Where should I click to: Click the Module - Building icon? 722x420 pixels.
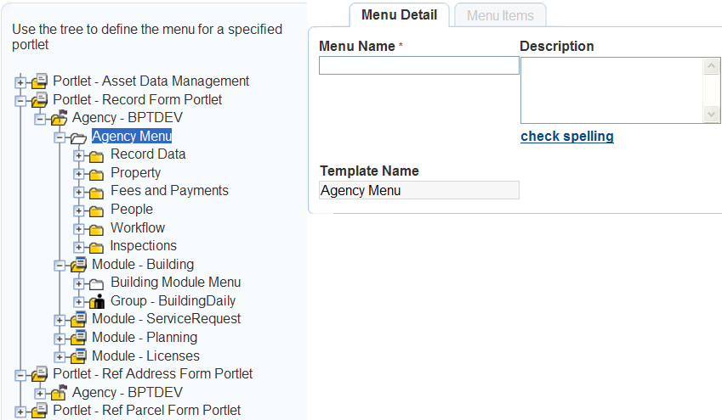pos(78,265)
